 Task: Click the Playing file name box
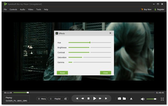coord(17,99)
